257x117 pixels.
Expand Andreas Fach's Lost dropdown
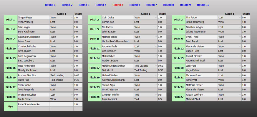[x=146, y=47]
